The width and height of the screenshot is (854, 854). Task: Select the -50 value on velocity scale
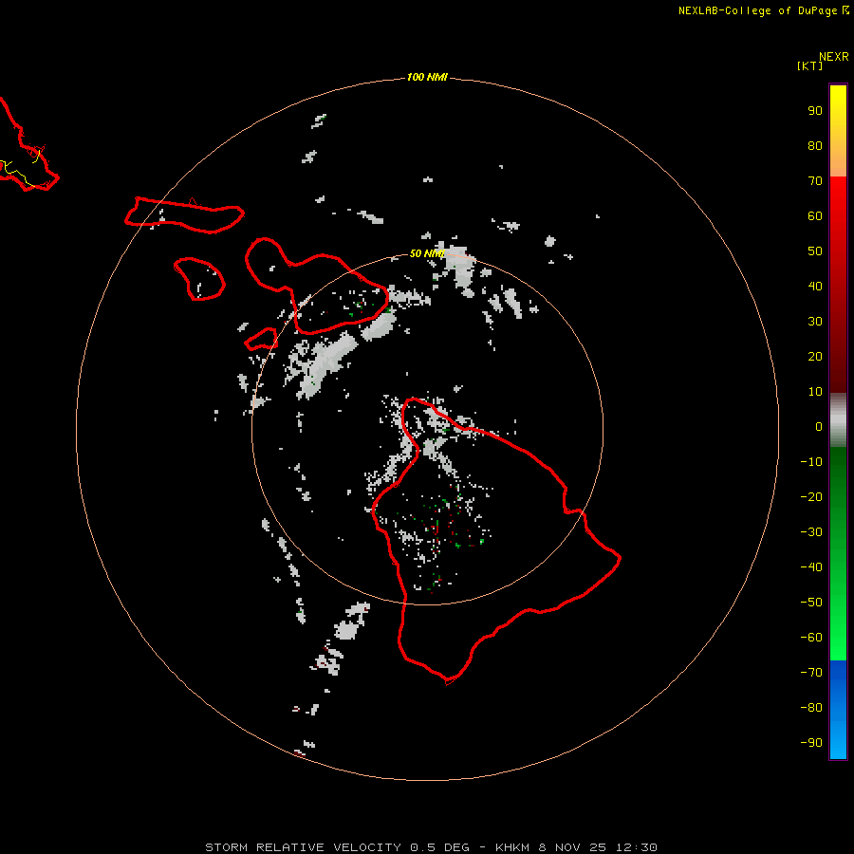811,603
